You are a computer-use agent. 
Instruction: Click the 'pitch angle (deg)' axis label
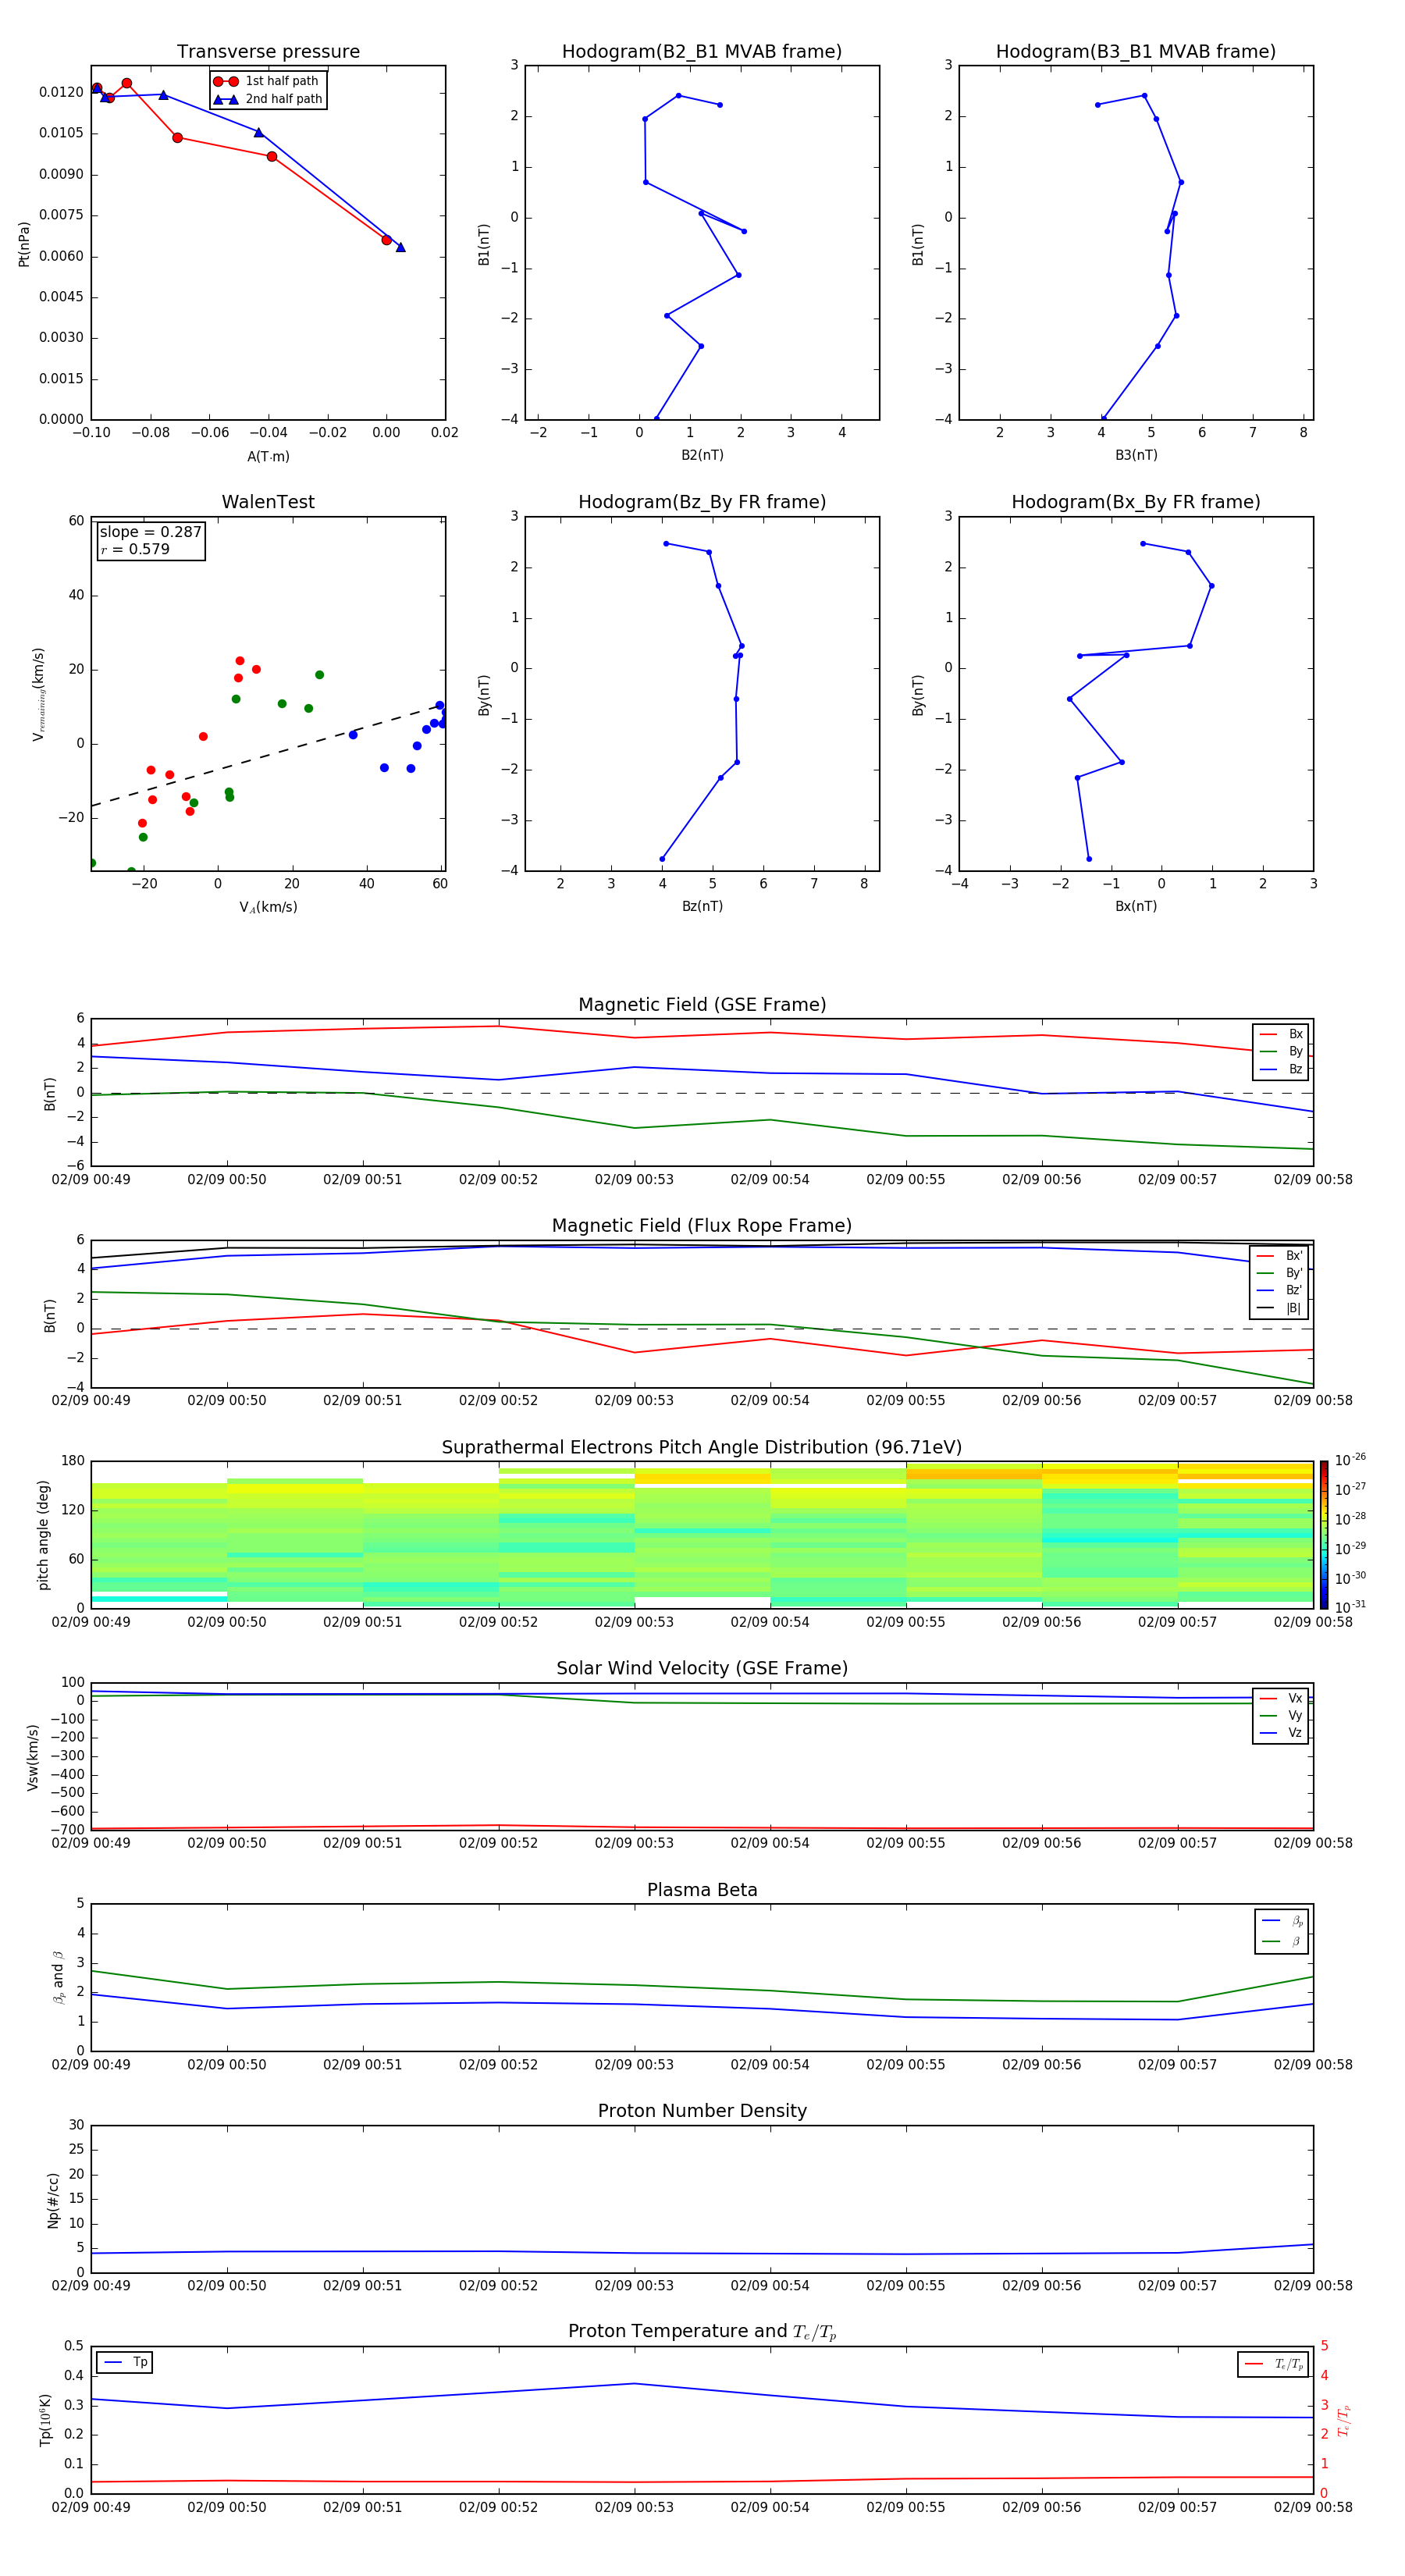pos(43,1534)
